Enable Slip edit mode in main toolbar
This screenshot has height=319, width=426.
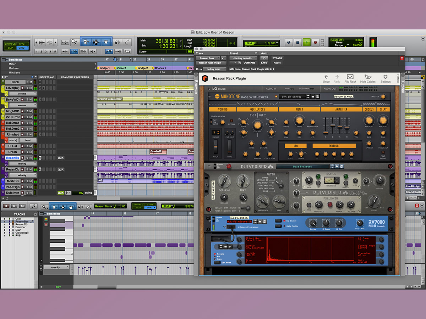[10, 47]
